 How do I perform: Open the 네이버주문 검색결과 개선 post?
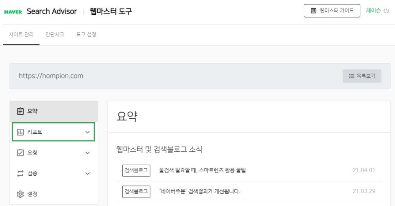[x=199, y=191]
